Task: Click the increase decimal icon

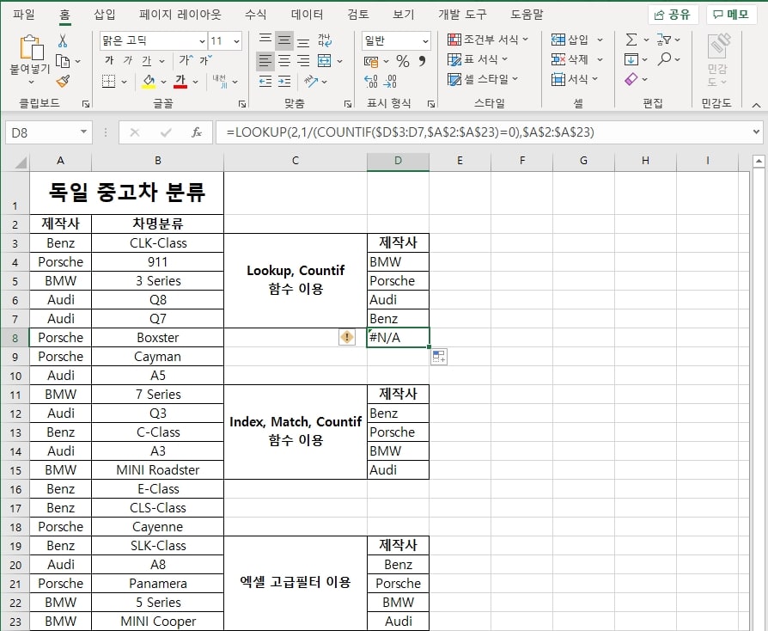Action: point(371,82)
